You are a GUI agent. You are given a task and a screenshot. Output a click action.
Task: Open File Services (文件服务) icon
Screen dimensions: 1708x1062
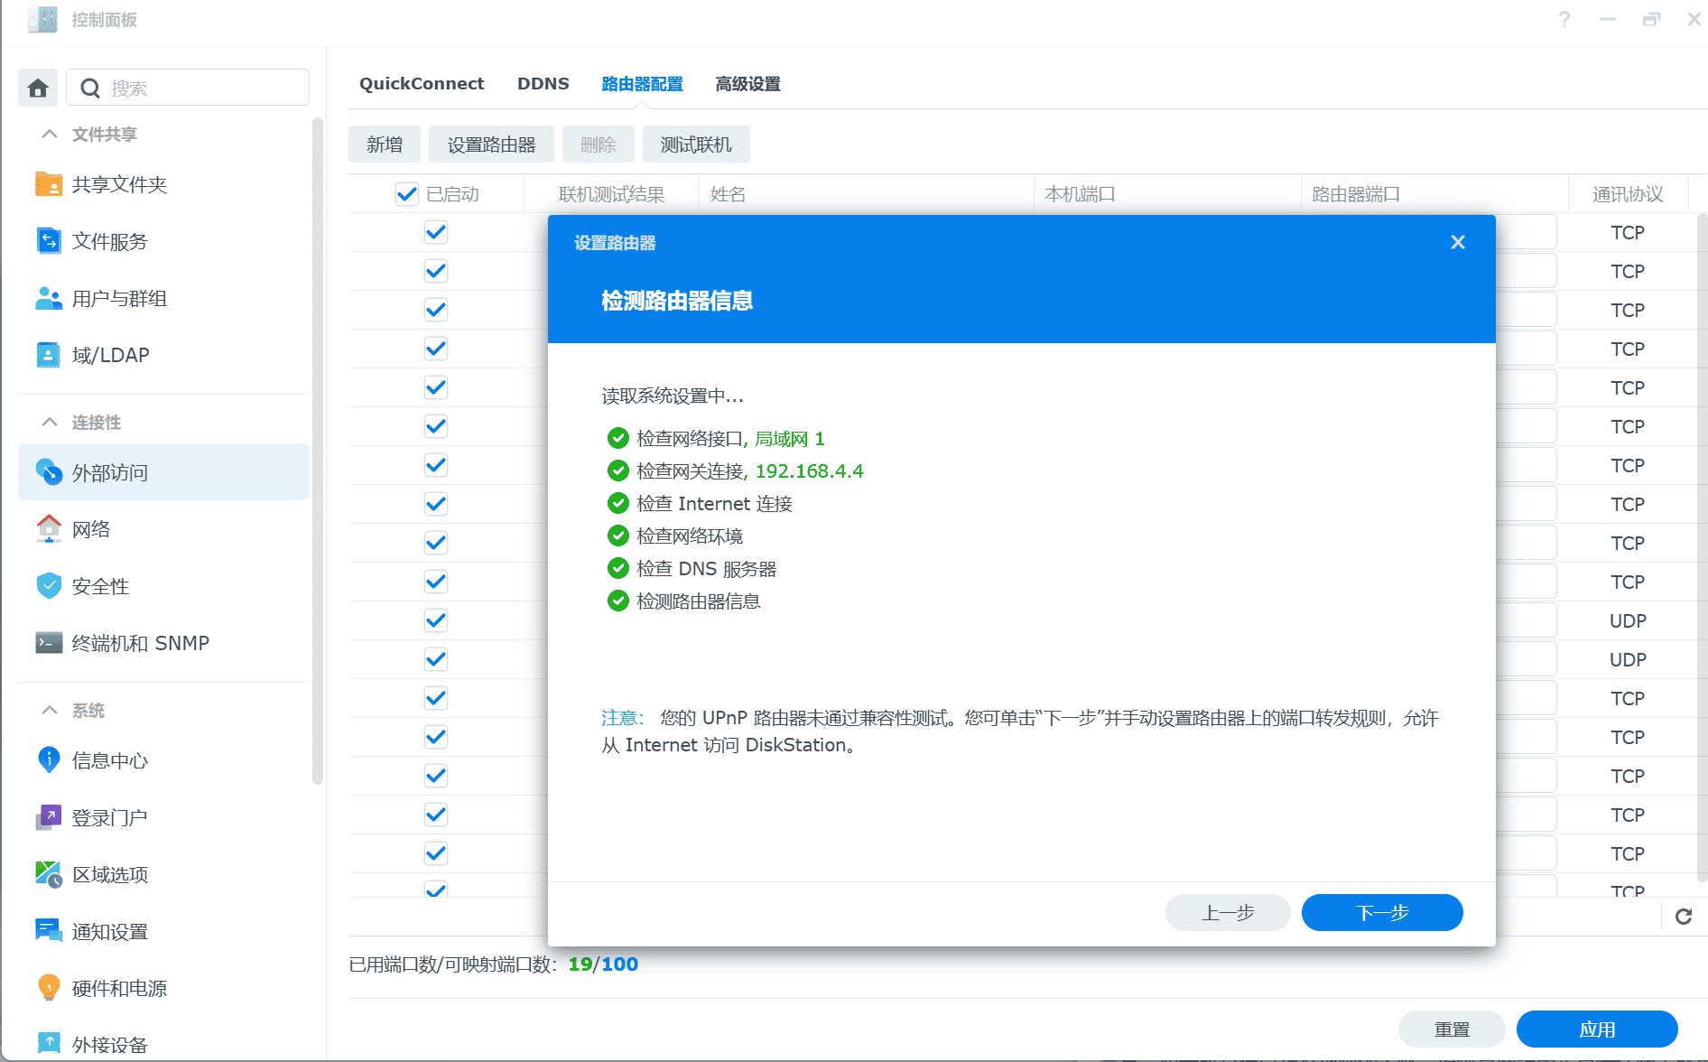tap(49, 241)
